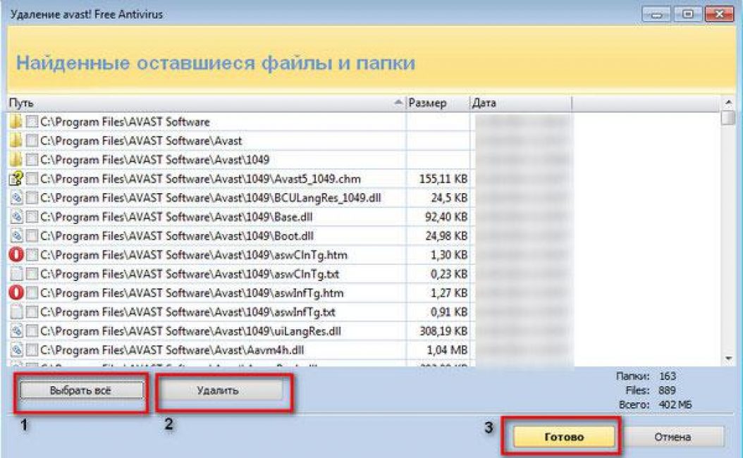
Task: Close the avast removal window
Action: point(719,14)
